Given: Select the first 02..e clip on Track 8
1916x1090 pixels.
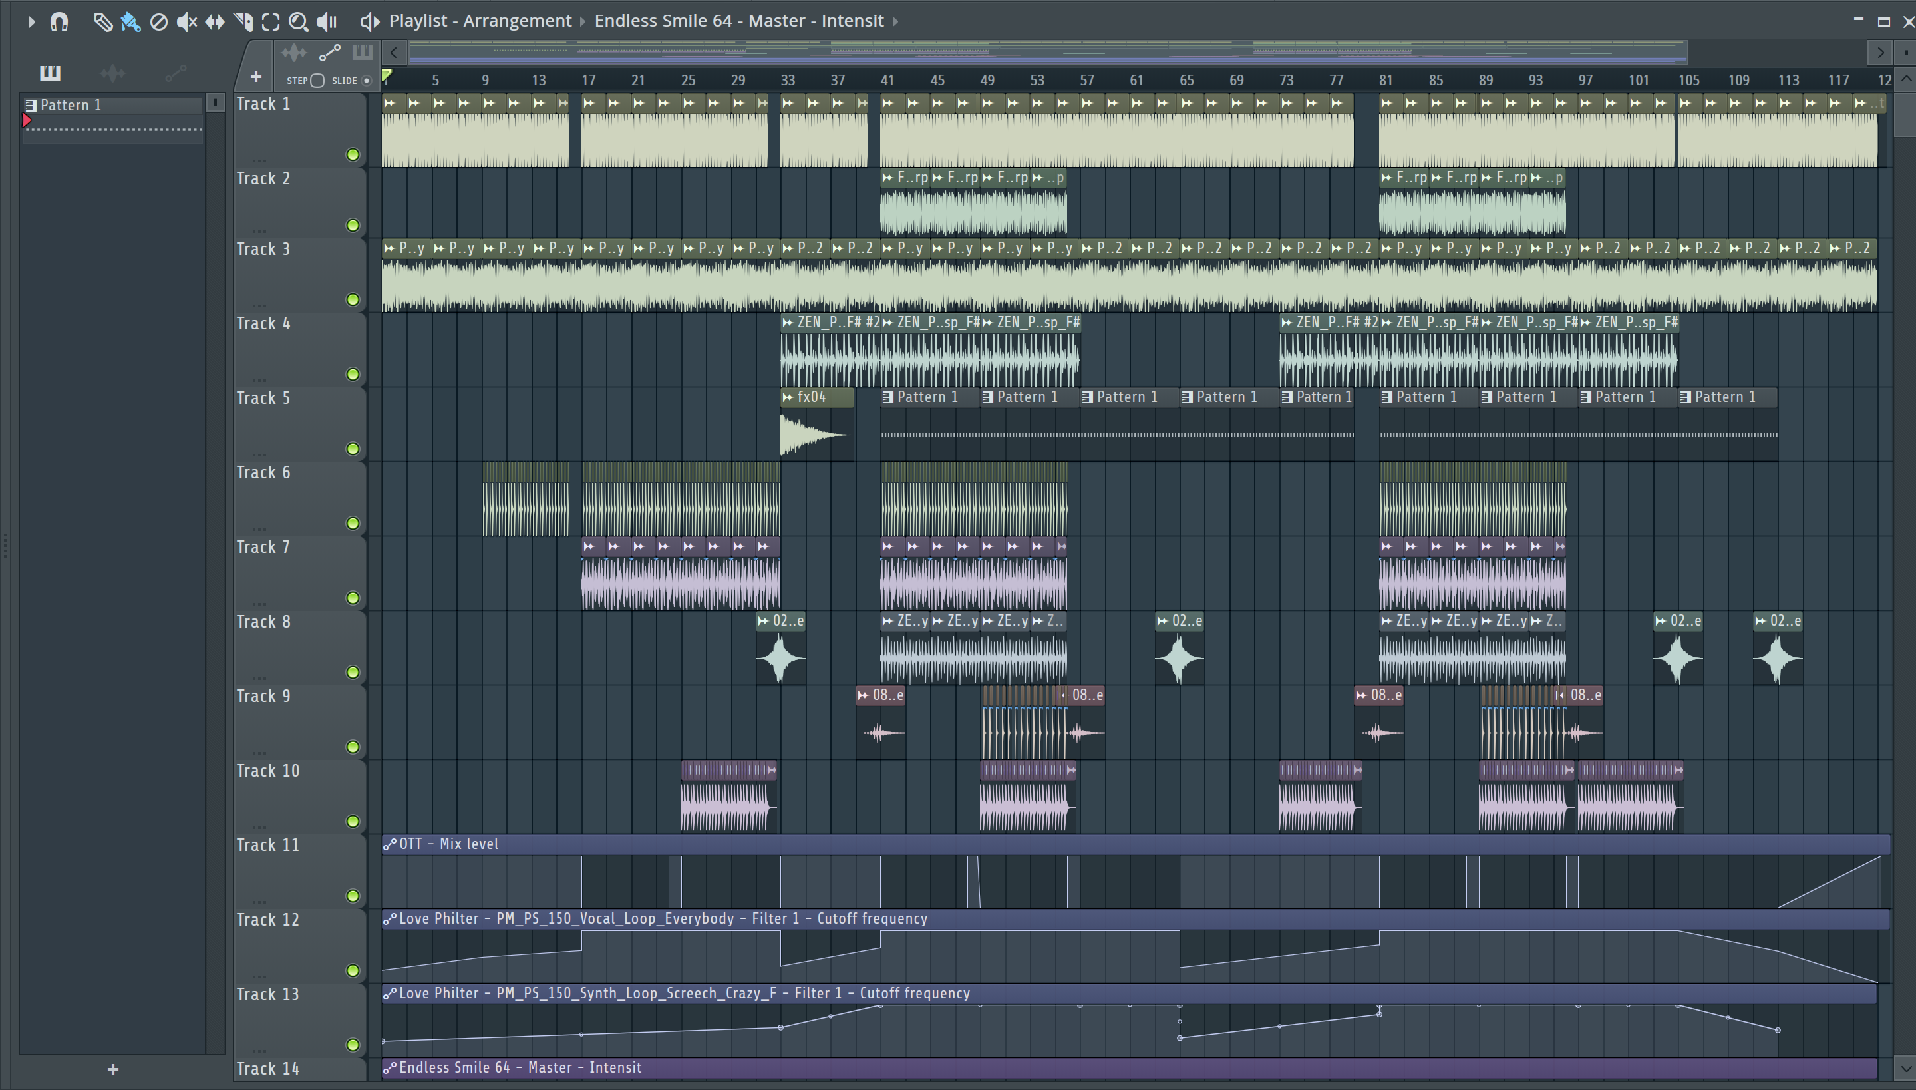Looking at the screenshot, I should (780, 647).
